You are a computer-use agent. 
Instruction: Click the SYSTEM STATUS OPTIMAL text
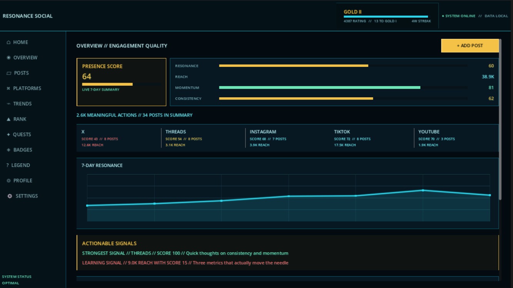point(17,280)
